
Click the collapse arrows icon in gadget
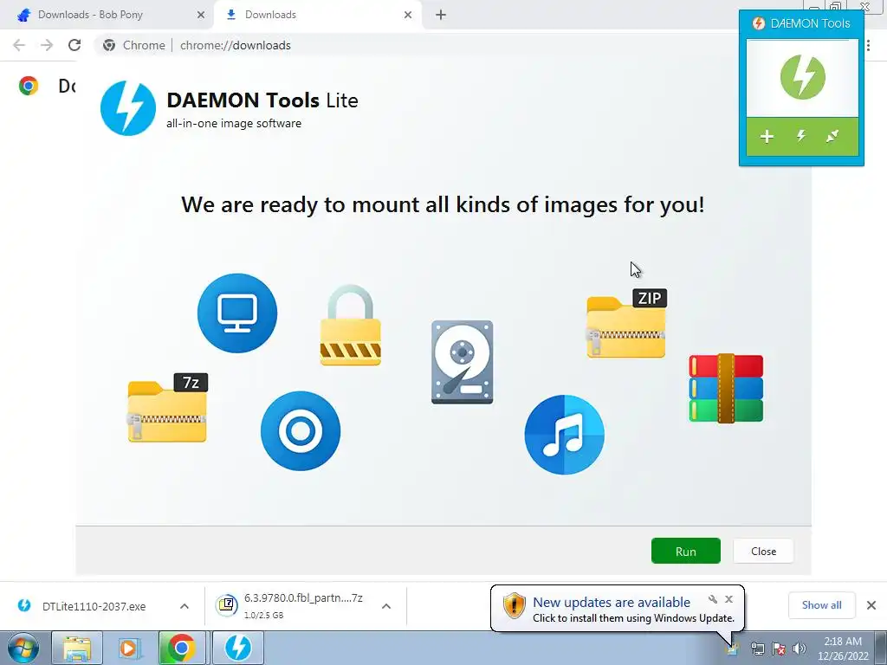[x=832, y=136]
